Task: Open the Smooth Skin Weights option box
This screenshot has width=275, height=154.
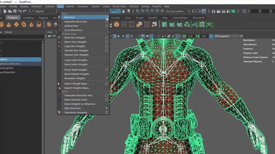Action: [x=107, y=50]
